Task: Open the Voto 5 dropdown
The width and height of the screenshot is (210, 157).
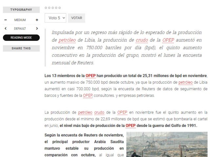Action: coord(55,18)
